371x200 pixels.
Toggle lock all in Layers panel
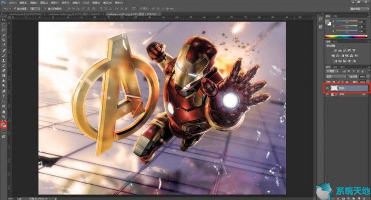coord(347,82)
